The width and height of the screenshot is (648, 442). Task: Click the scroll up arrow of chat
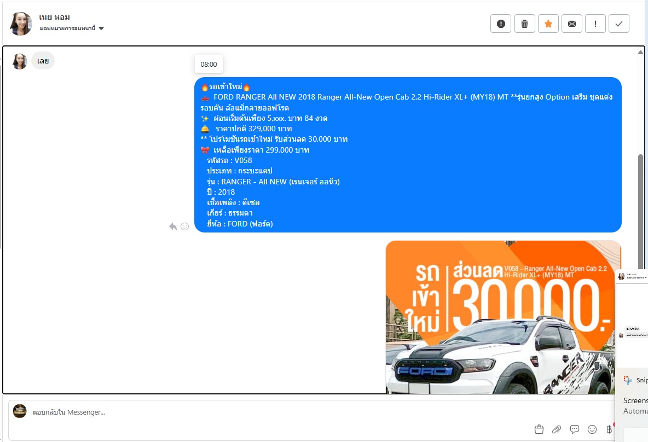640,52
